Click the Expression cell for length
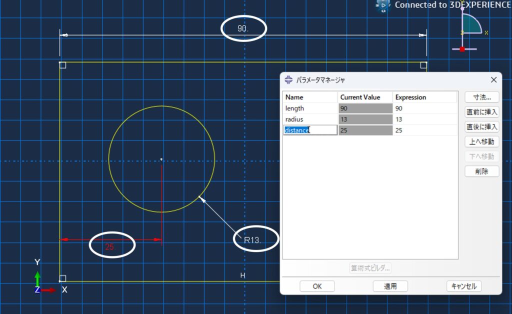512x314 pixels. point(425,108)
